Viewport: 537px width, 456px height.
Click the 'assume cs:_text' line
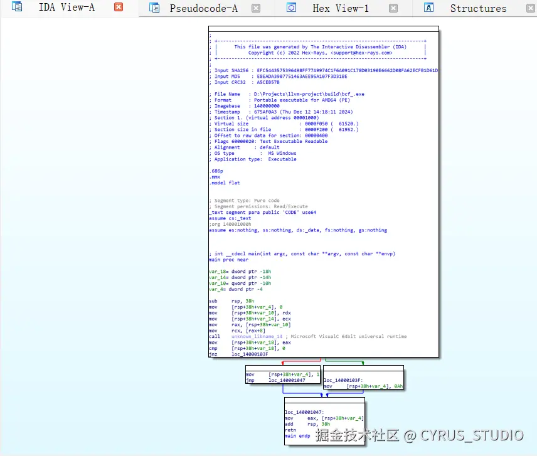point(230,218)
